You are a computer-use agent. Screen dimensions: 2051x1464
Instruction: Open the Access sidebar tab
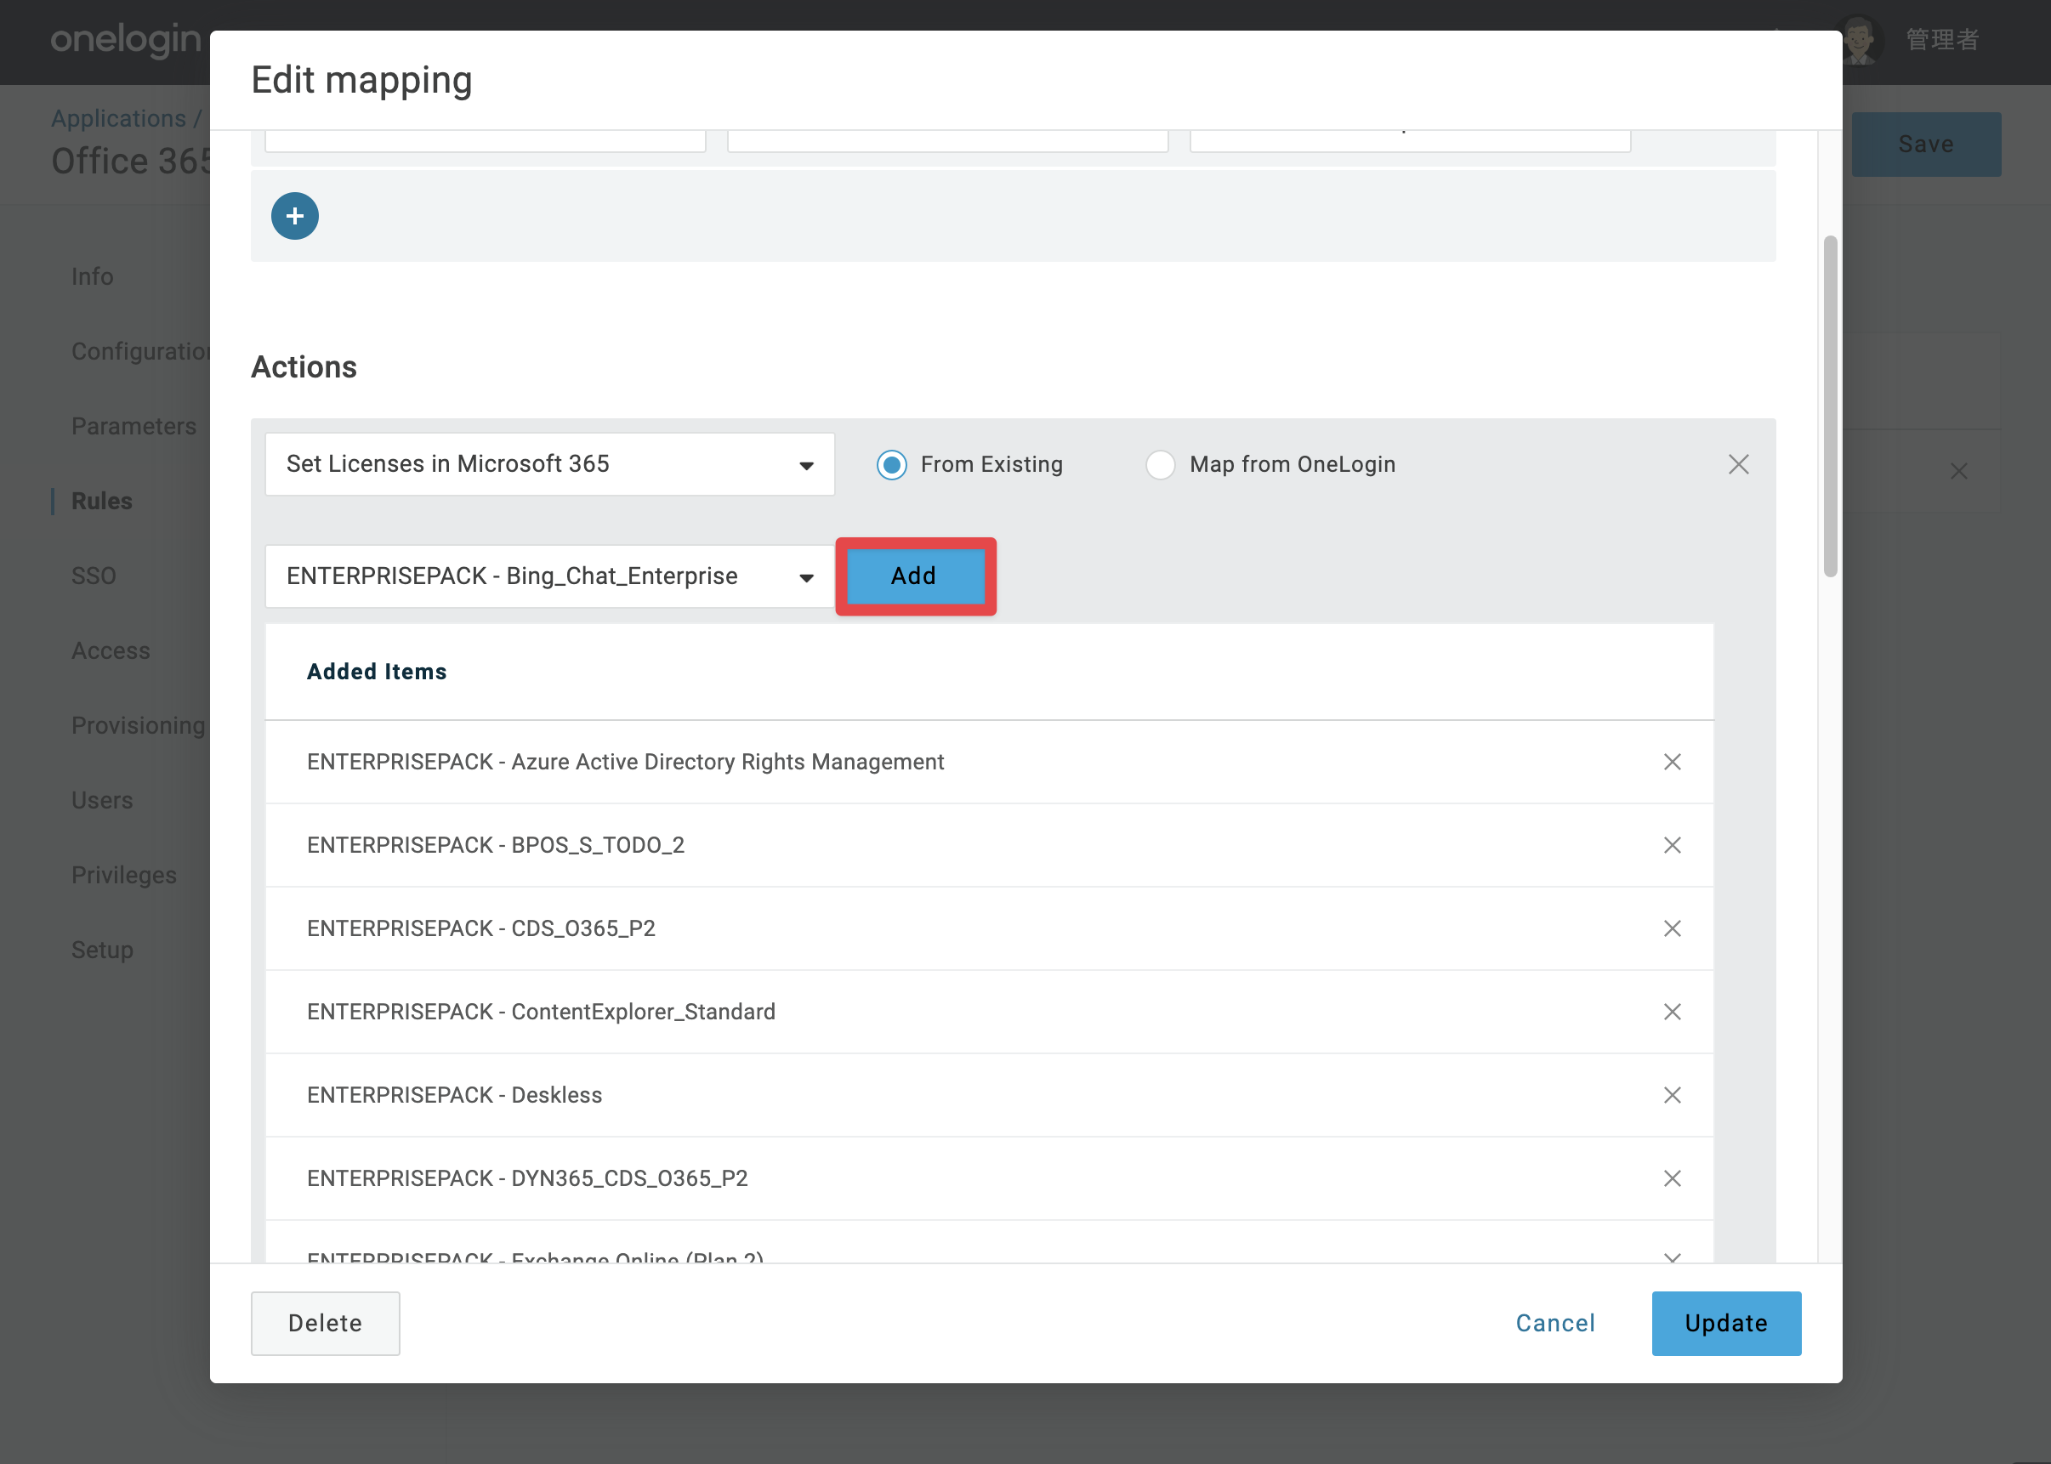click(x=110, y=651)
